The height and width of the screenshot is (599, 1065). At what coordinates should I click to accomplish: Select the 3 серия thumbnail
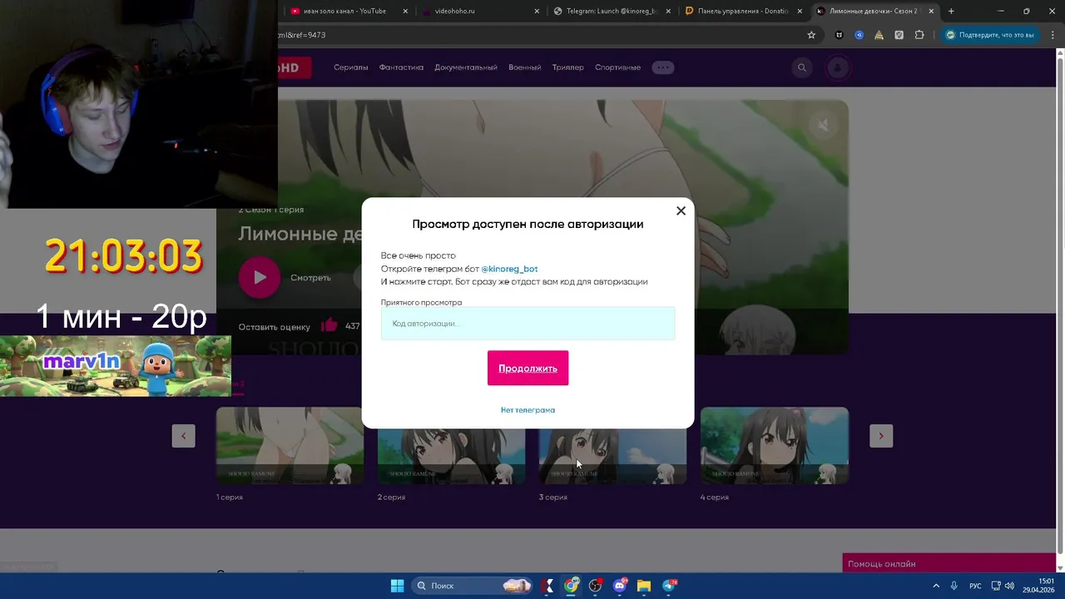coord(612,445)
